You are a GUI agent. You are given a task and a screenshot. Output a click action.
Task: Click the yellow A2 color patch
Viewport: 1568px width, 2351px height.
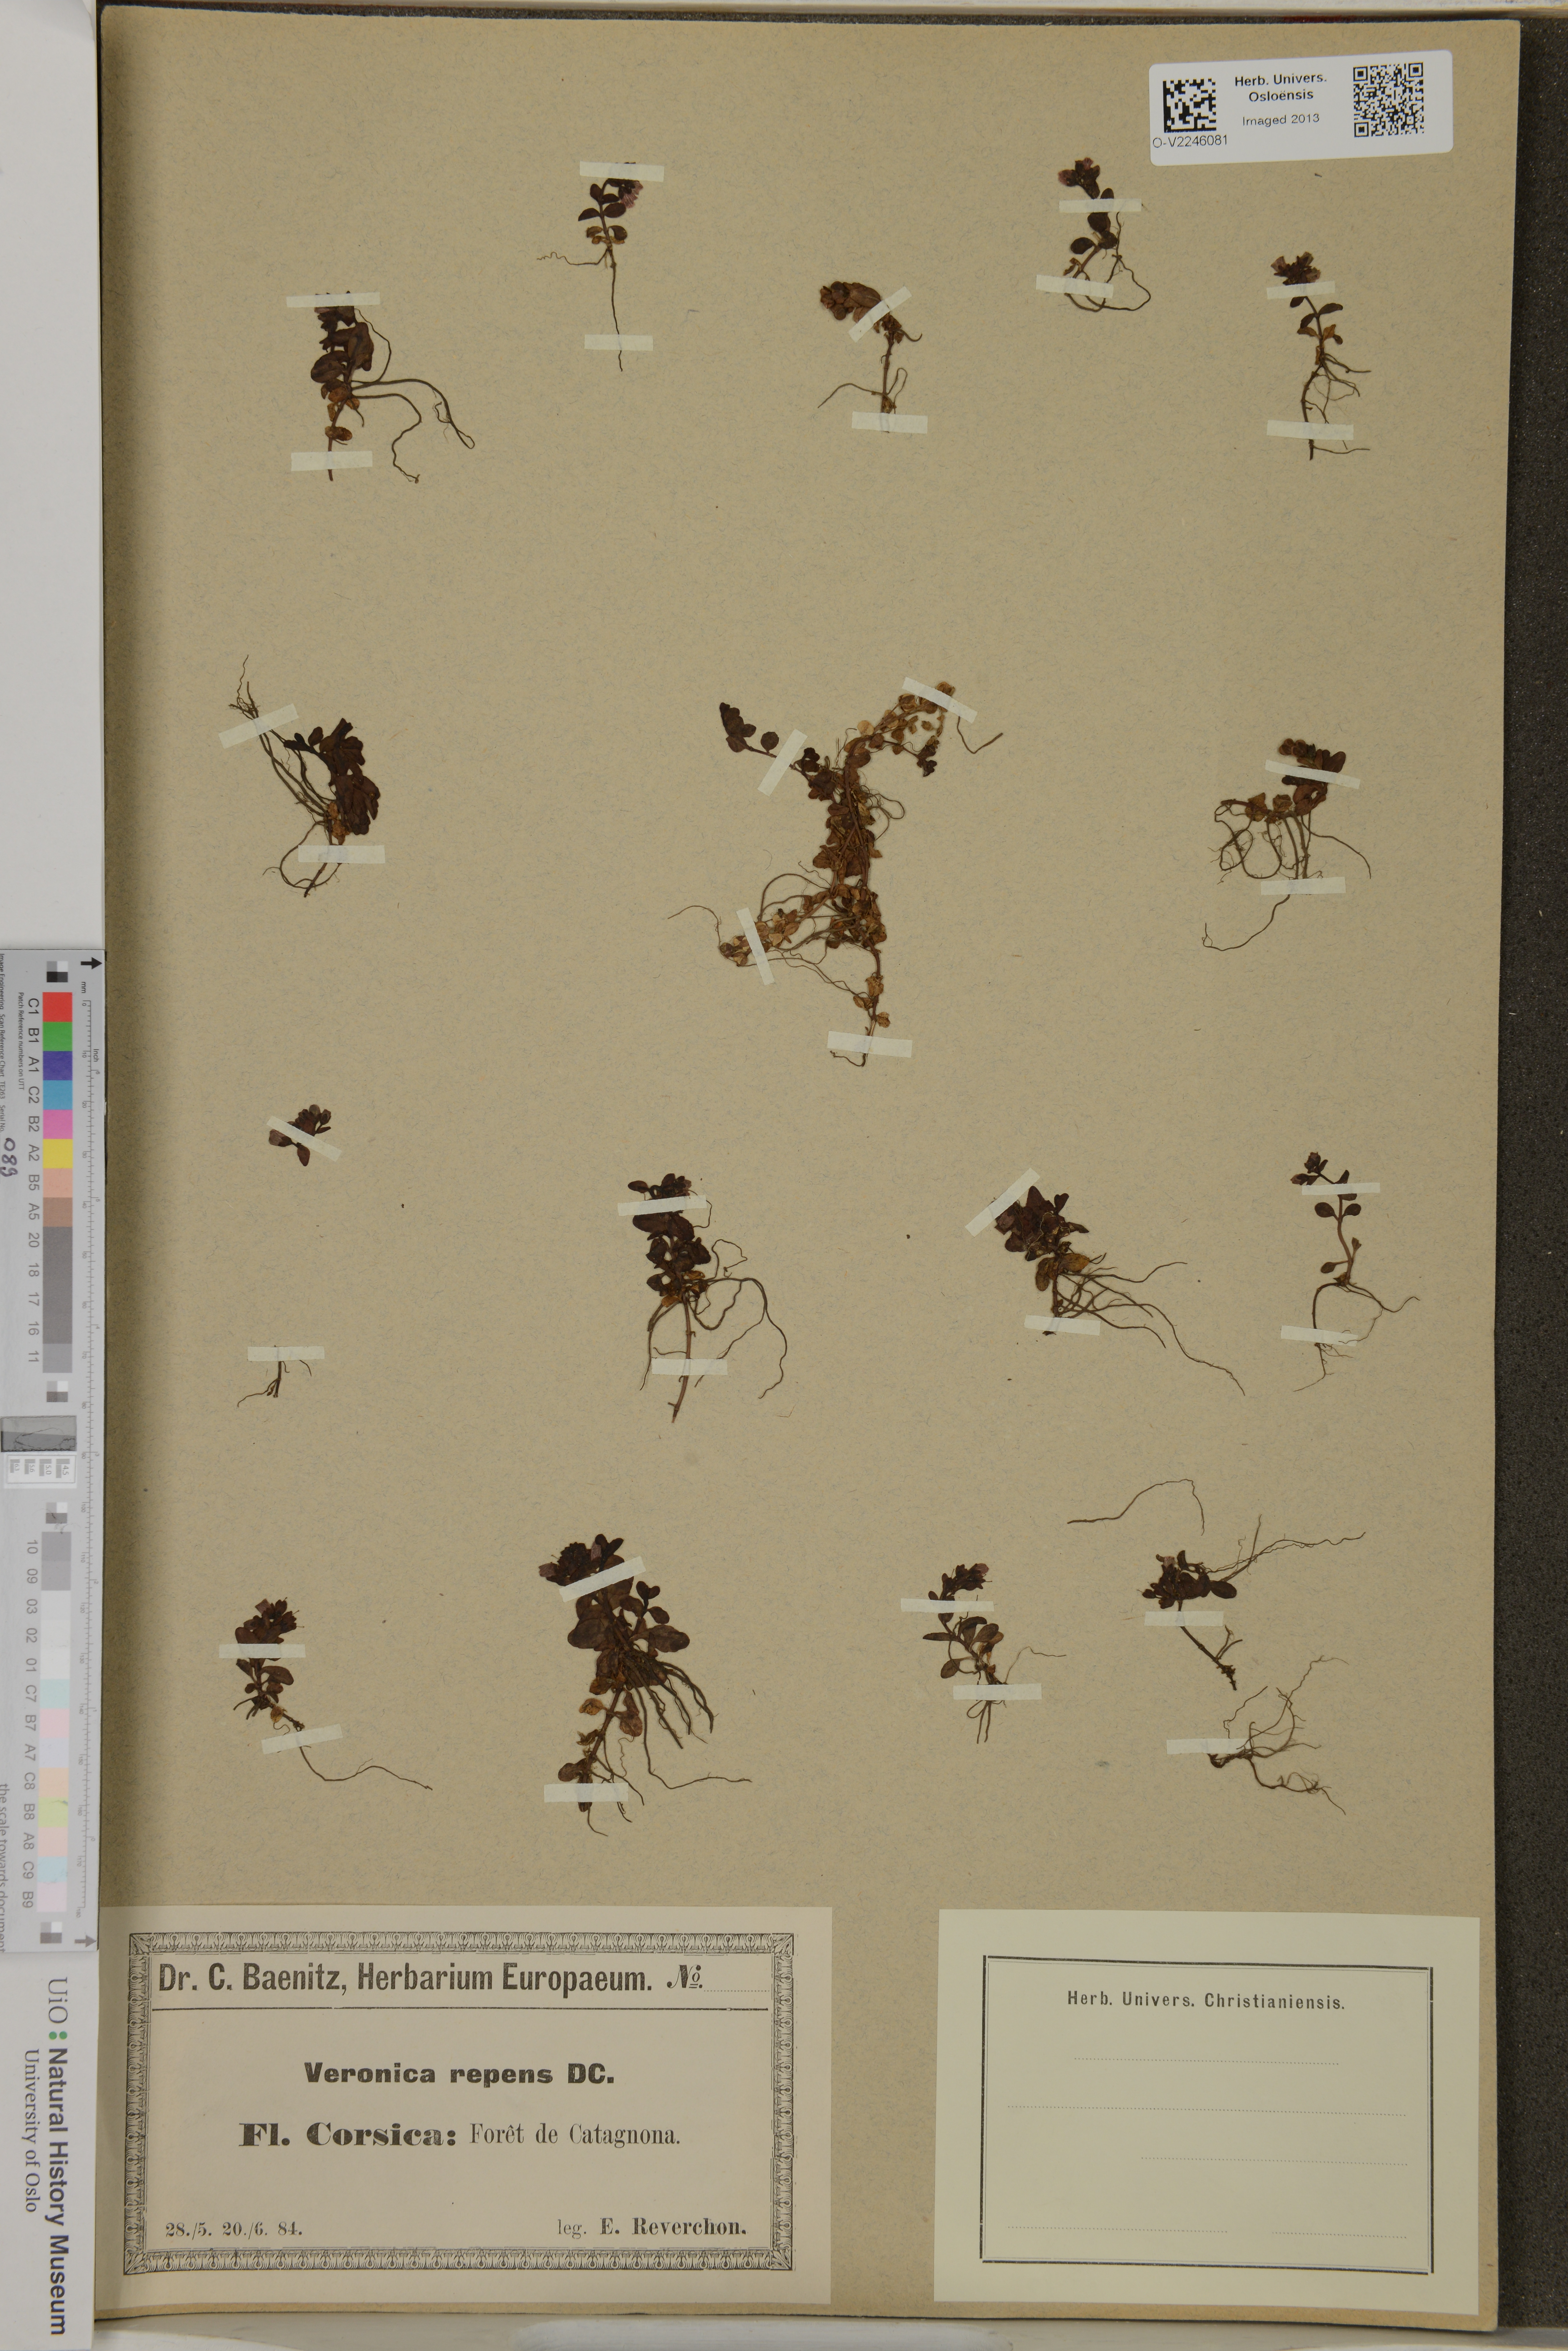57,1153
